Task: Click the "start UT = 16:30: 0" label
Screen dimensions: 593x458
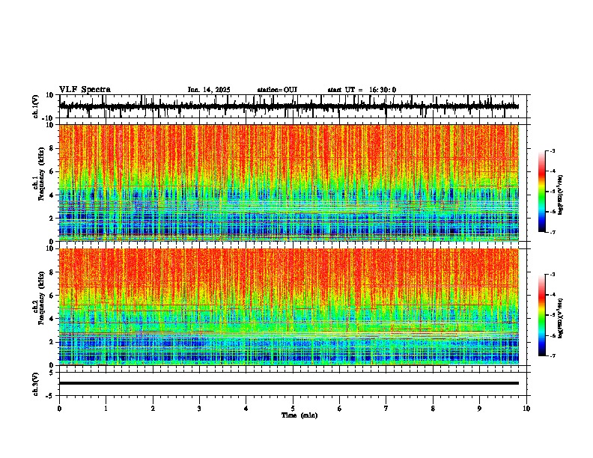Action: point(362,90)
